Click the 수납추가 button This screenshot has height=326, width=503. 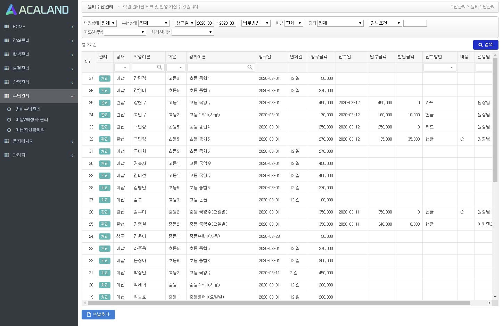(98, 315)
